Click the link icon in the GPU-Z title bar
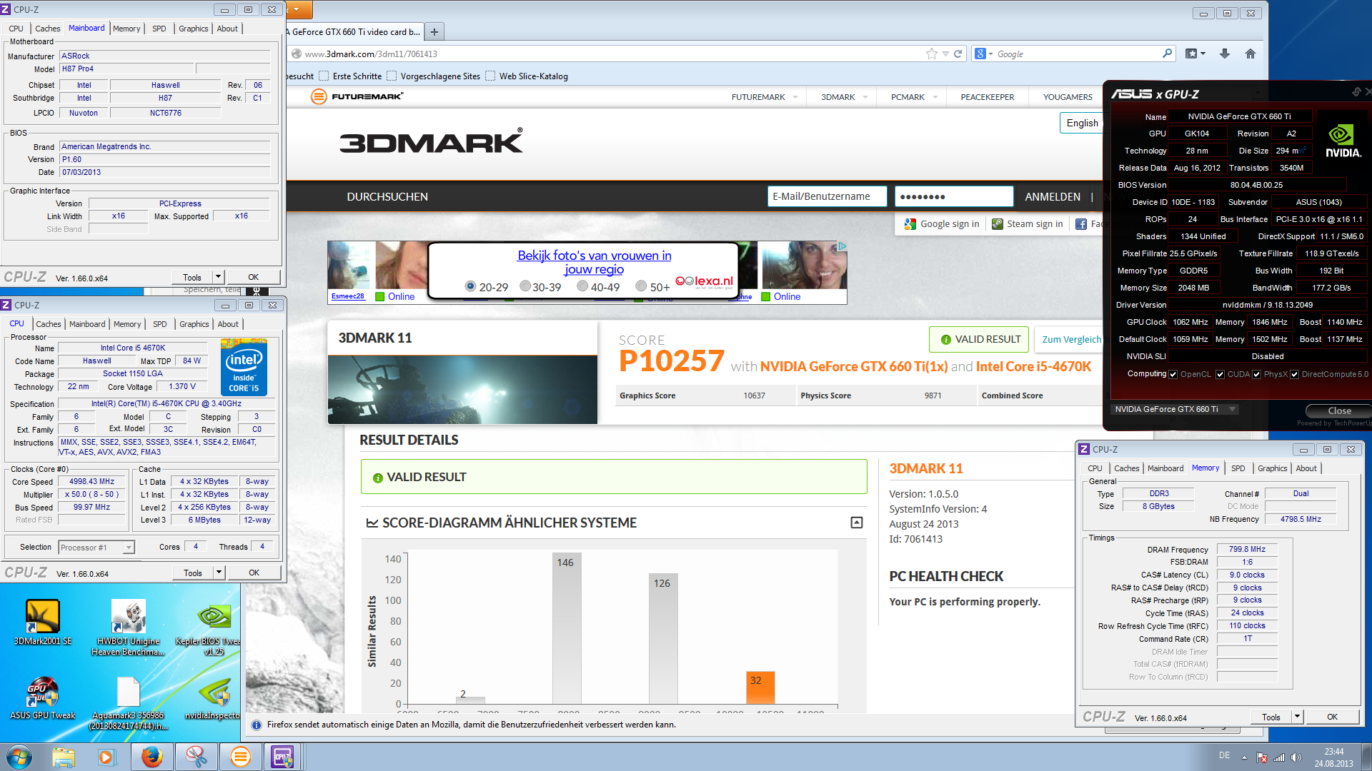The height and width of the screenshot is (771, 1372). [x=1356, y=92]
